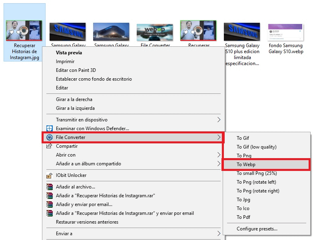Viewport: 327px width, 240px height.
Task: Click the WinRAR icon beside Añadir a Recuperar Historias de Instagram.rar
Action: coord(50,195)
